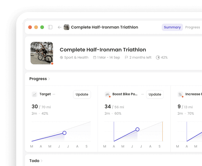Click the Boost Bike Power bicycle icon

[108, 94]
